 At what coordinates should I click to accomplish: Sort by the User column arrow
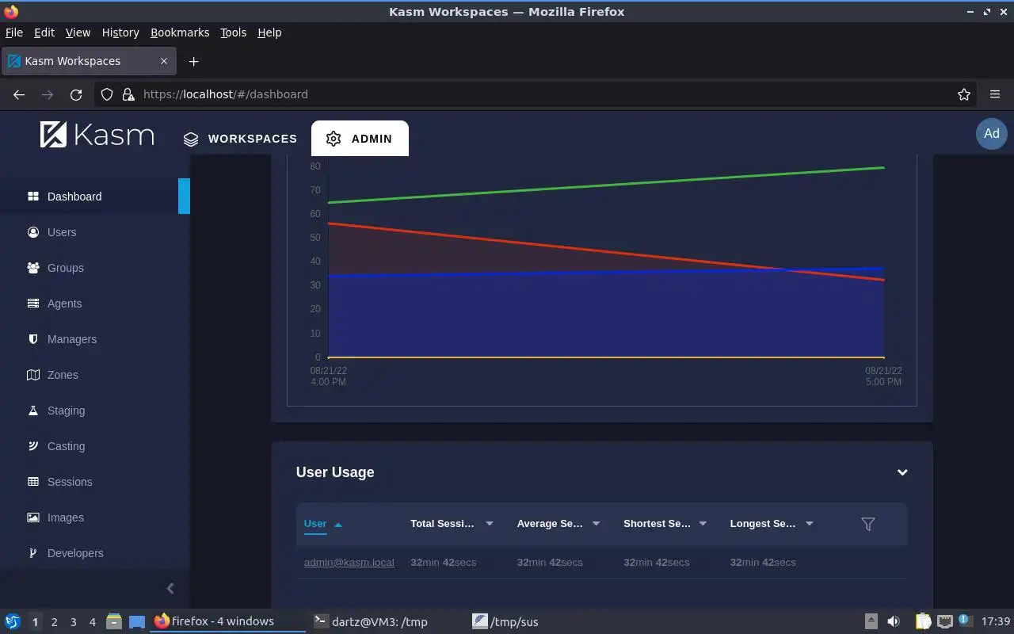click(x=338, y=525)
